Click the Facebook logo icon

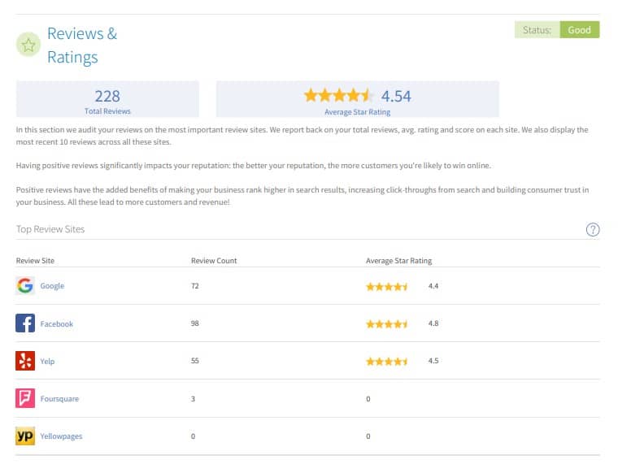25,323
